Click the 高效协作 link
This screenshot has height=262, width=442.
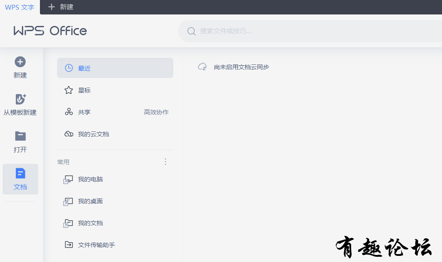point(156,112)
